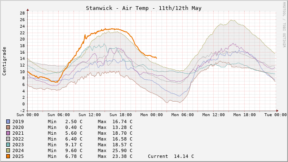This screenshot has height=162, width=288.
Task: Click the 'Sun 06:00' x-axis label
Action: (59, 115)
